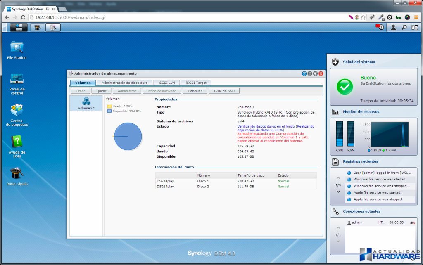The height and width of the screenshot is (265, 423).
Task: Open the DSM main menu grid button
Action: [19, 28]
